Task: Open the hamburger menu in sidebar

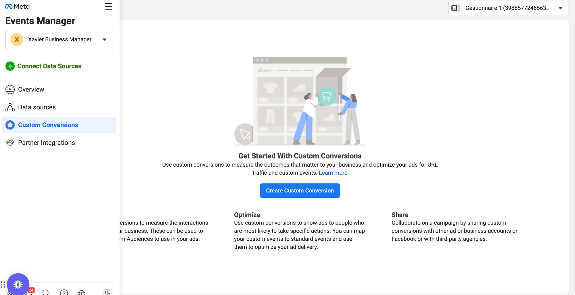Action: coord(108,6)
